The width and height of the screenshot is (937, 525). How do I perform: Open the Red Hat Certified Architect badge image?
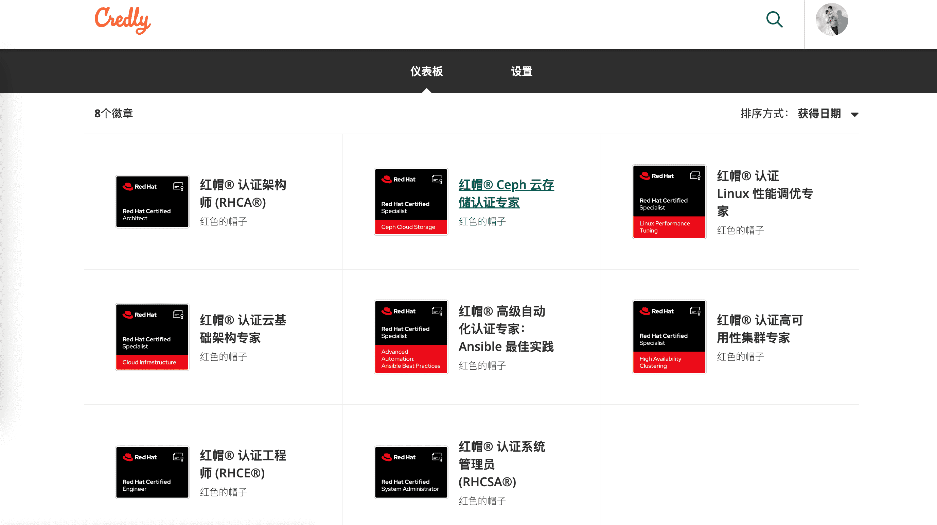coord(152,202)
